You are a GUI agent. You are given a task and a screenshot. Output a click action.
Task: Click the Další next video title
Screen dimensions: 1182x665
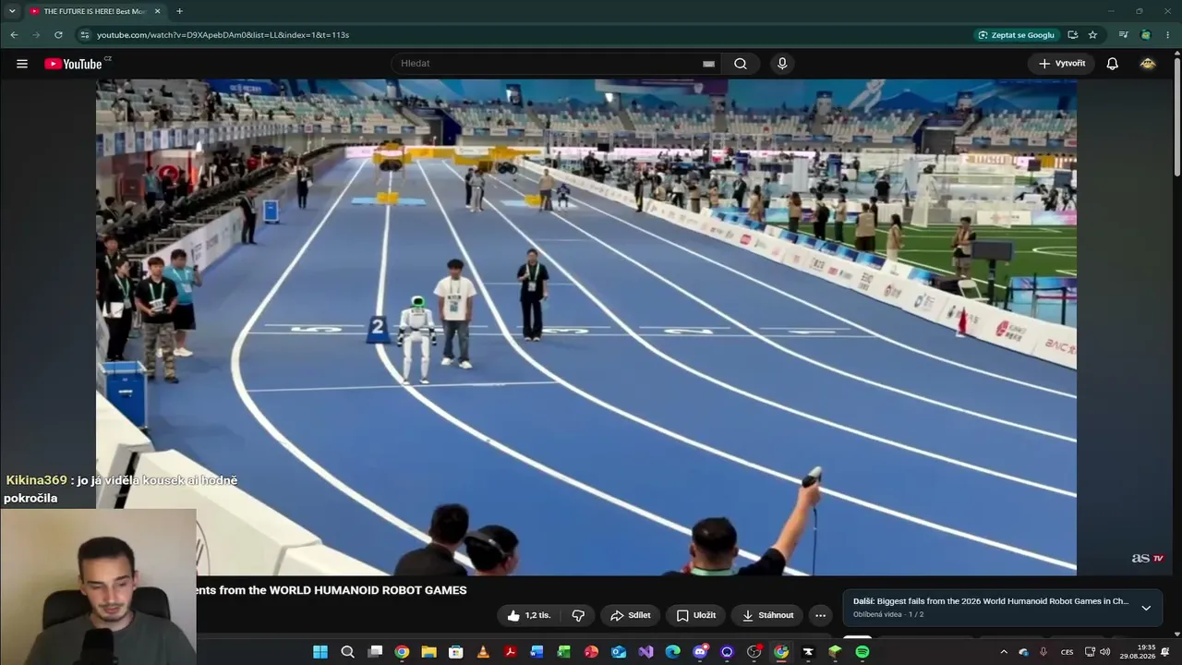pos(991,601)
